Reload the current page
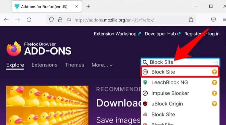 point(29,20)
